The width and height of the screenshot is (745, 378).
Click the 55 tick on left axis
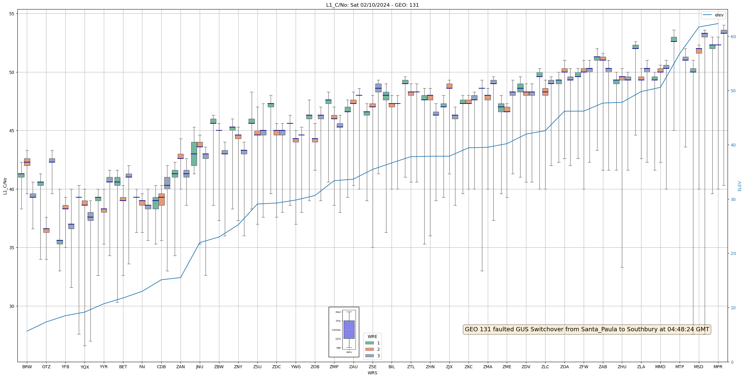click(x=12, y=14)
